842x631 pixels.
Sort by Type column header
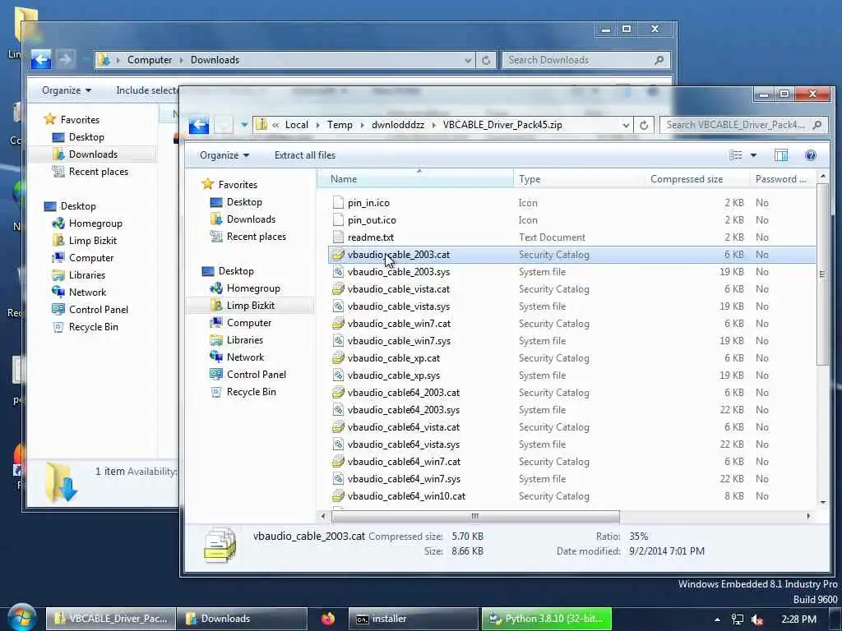[x=579, y=178]
